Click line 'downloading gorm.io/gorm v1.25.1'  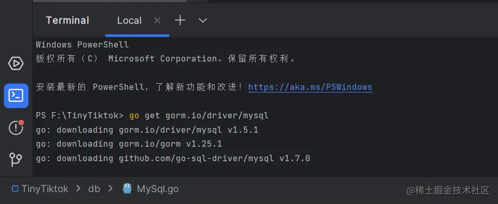tap(129, 144)
